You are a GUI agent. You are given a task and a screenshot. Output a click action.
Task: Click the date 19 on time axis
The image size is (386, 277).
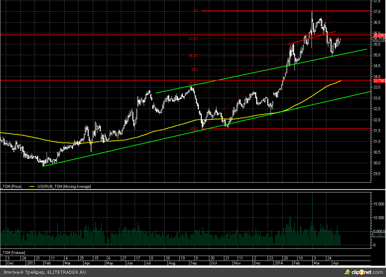tap(183, 258)
